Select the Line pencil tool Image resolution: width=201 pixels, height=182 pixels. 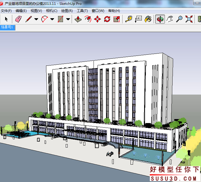tap(29, 19)
